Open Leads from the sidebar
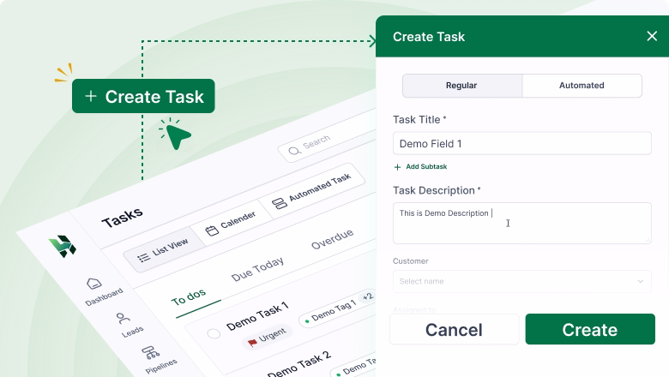The image size is (669, 377). pos(130,325)
